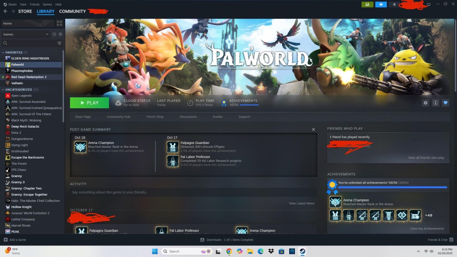The image size is (457, 257).
Task: Open Palworld Community Hub link
Action: (x=118, y=117)
